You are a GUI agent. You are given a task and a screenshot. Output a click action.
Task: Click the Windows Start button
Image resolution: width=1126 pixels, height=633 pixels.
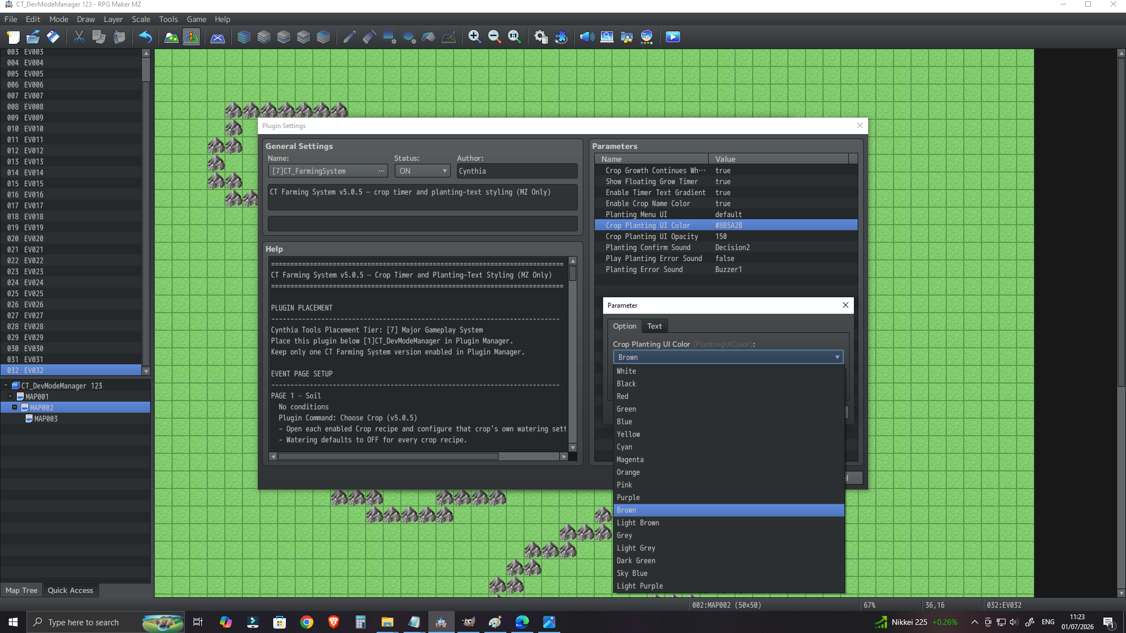pos(13,622)
